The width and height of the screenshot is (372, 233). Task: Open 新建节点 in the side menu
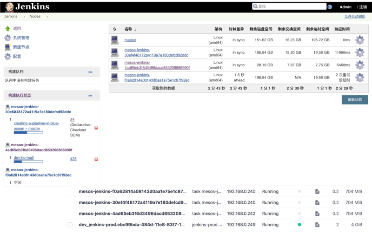pyautogui.click(x=21, y=47)
